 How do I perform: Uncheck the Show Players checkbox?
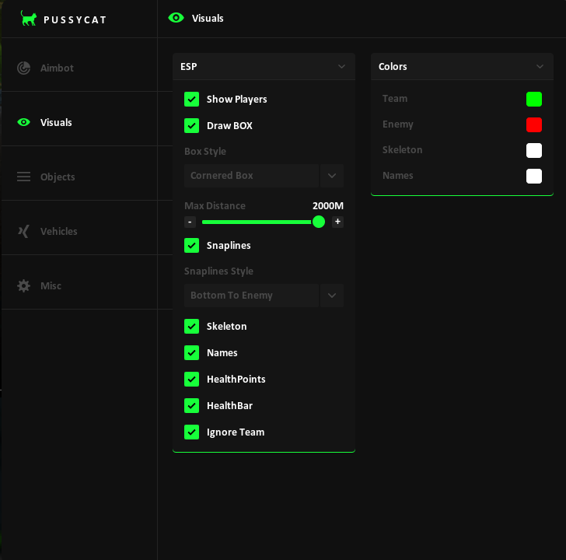192,100
